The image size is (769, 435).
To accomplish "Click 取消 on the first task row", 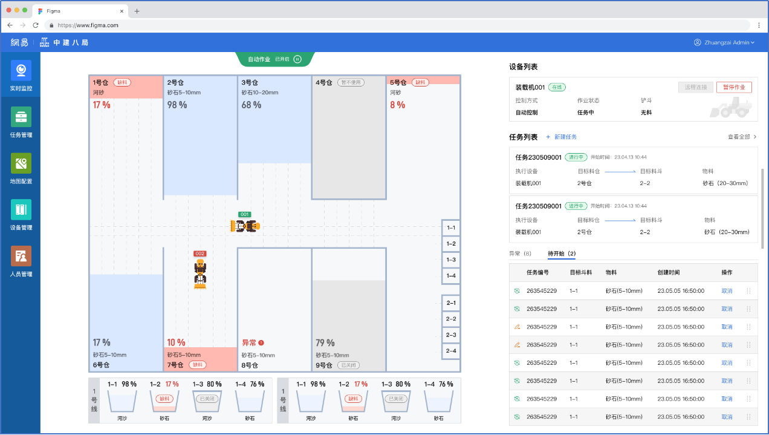I will pyautogui.click(x=726, y=291).
